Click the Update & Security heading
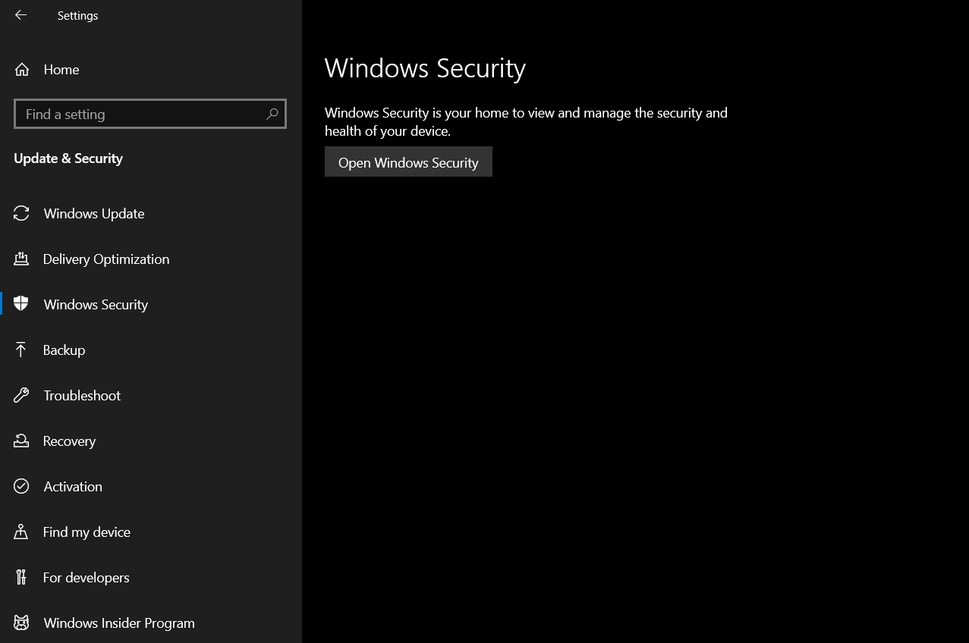 (x=68, y=158)
